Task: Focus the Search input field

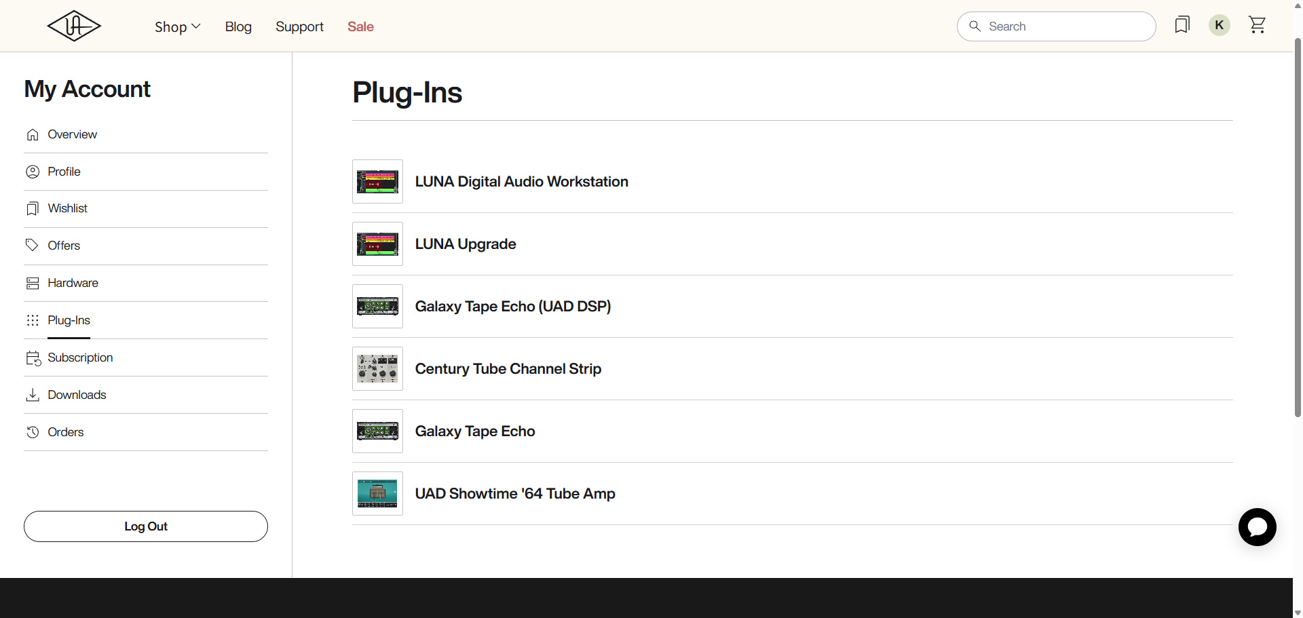Action: click(1065, 26)
